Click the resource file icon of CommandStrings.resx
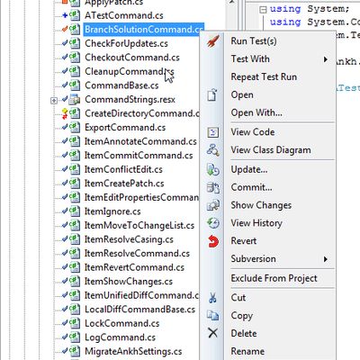The width and height of the screenshot is (360, 360). pos(75,99)
